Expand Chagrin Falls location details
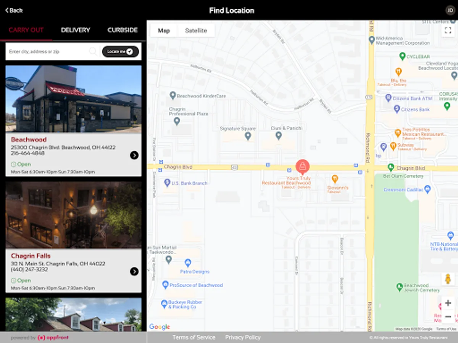The width and height of the screenshot is (458, 343). click(x=134, y=271)
